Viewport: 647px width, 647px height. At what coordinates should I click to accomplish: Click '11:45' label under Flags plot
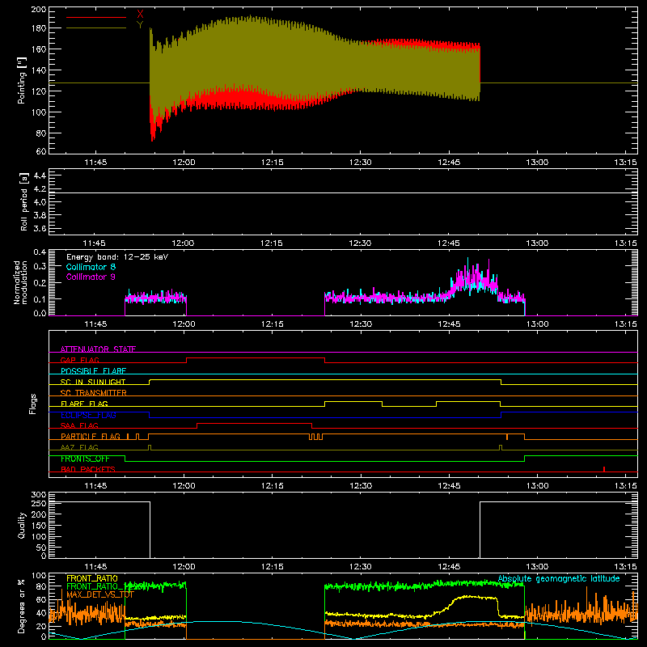(95, 486)
